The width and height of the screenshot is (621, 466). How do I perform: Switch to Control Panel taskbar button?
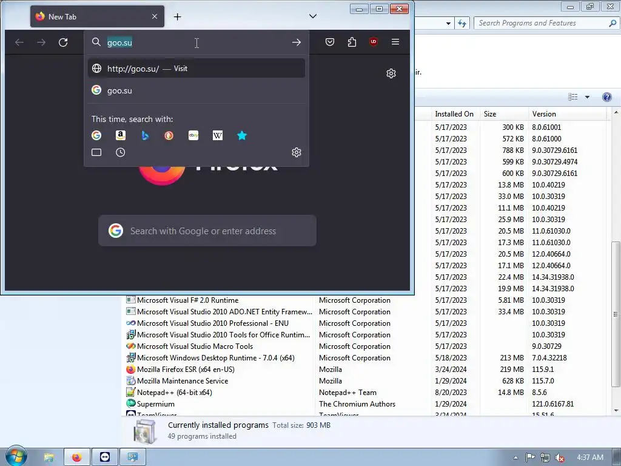[133, 458]
